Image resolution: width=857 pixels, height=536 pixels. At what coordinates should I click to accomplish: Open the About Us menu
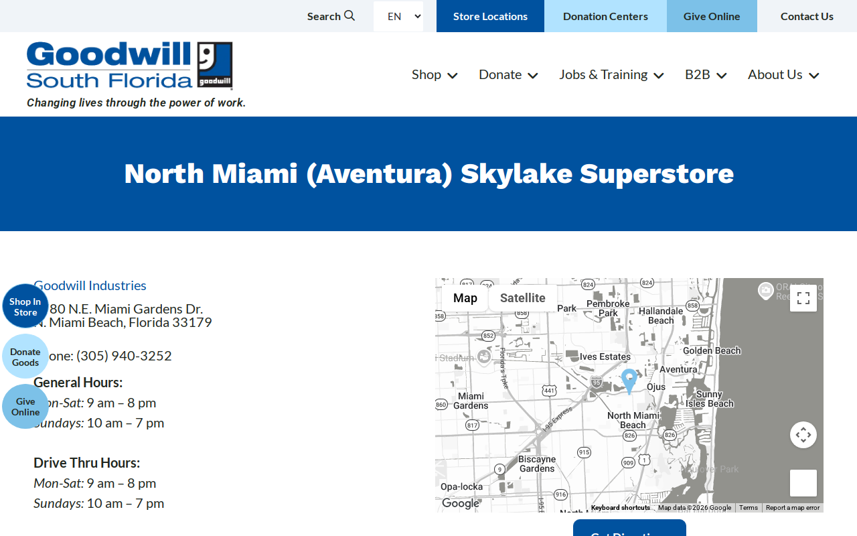(x=775, y=74)
